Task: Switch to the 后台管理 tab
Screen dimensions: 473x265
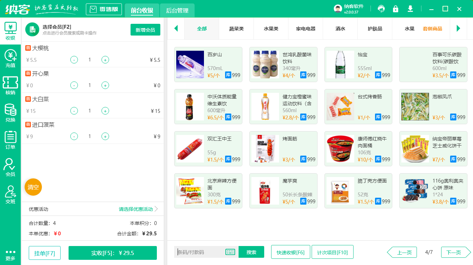Action: tap(177, 11)
